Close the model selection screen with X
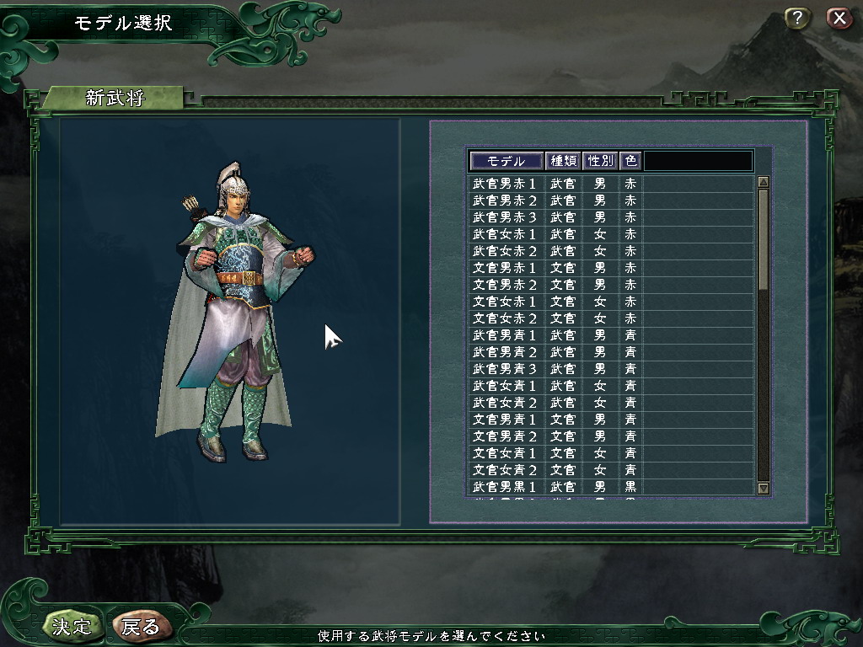Image resolution: width=863 pixels, height=647 pixels. click(x=839, y=19)
